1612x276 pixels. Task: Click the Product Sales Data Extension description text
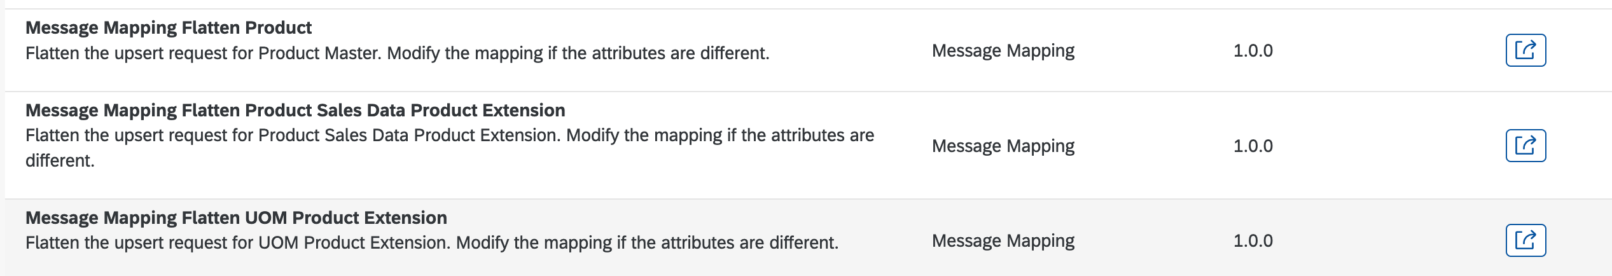(449, 135)
